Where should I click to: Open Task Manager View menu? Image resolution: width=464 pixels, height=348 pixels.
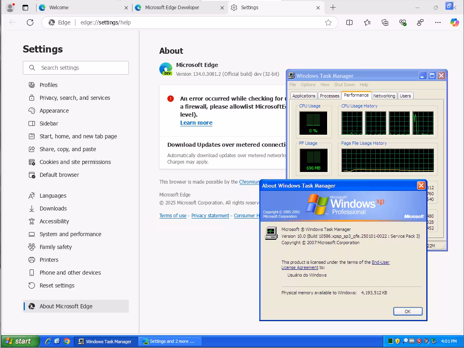(x=325, y=85)
